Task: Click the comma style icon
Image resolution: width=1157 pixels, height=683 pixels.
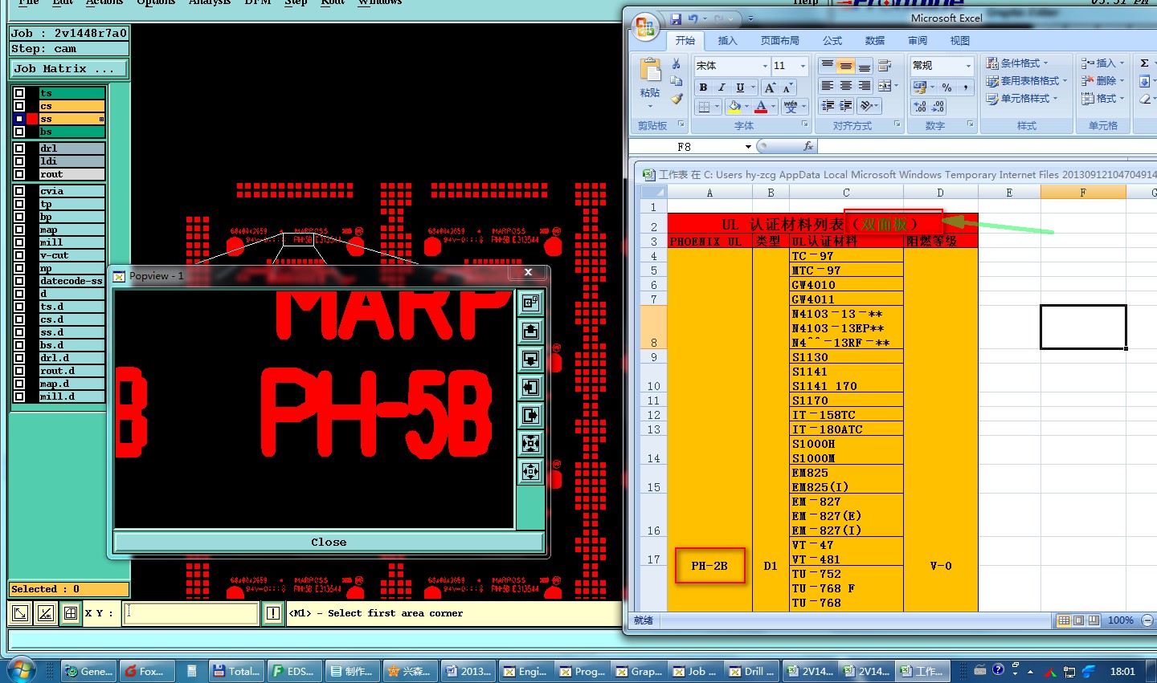Action: [x=965, y=87]
